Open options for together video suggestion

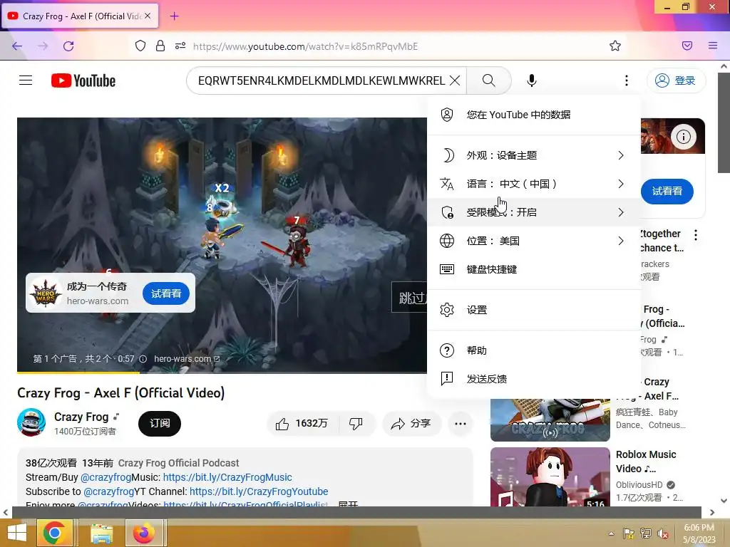tap(696, 235)
